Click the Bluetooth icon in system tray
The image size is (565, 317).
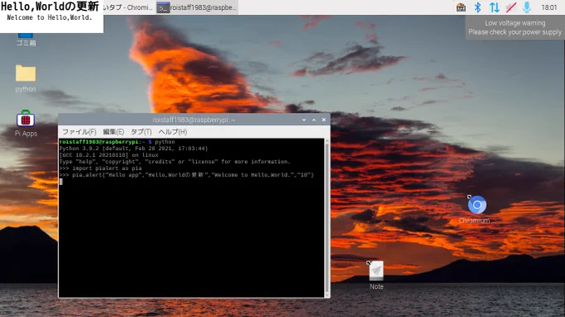[478, 7]
